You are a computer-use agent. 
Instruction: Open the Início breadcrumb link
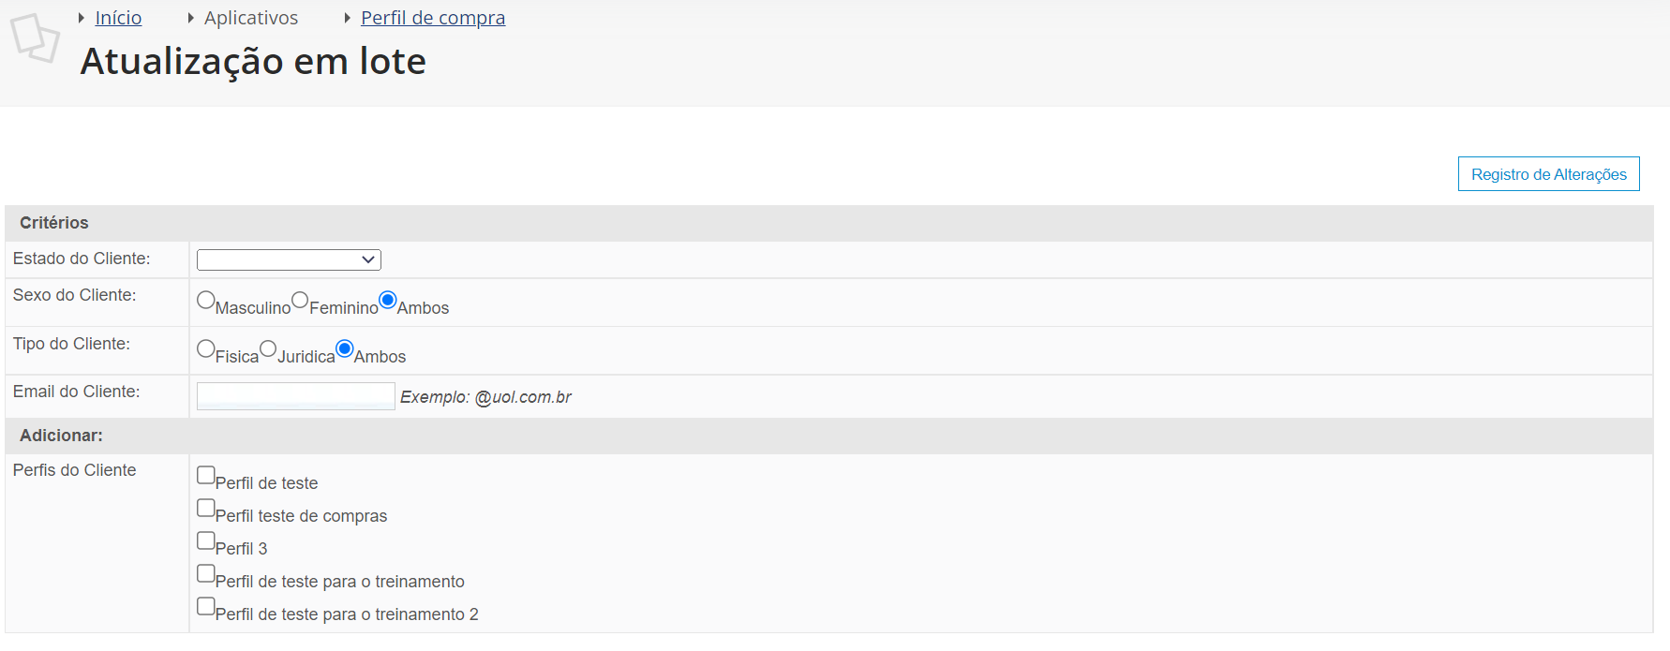118,18
